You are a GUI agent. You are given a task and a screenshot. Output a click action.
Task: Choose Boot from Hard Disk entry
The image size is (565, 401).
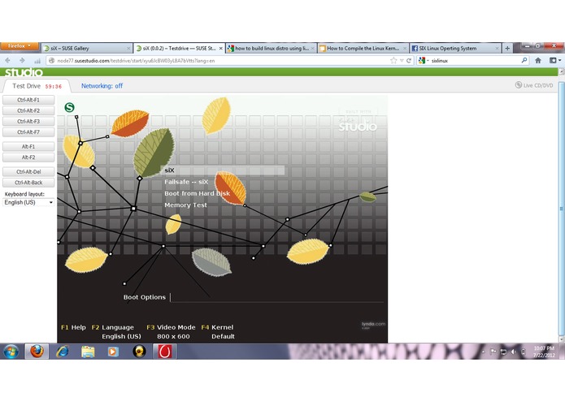coord(197,193)
